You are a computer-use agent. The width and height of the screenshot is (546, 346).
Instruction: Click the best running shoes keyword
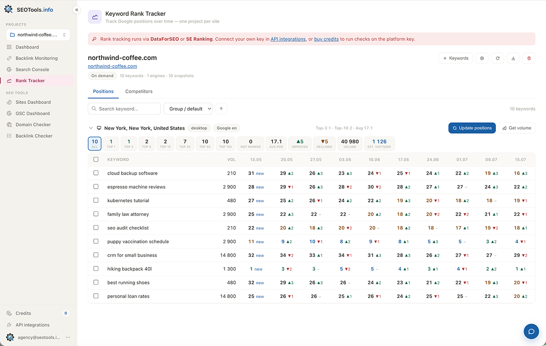click(x=128, y=282)
